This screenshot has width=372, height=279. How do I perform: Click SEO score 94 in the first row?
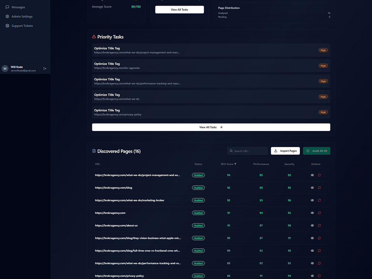[x=228, y=175]
